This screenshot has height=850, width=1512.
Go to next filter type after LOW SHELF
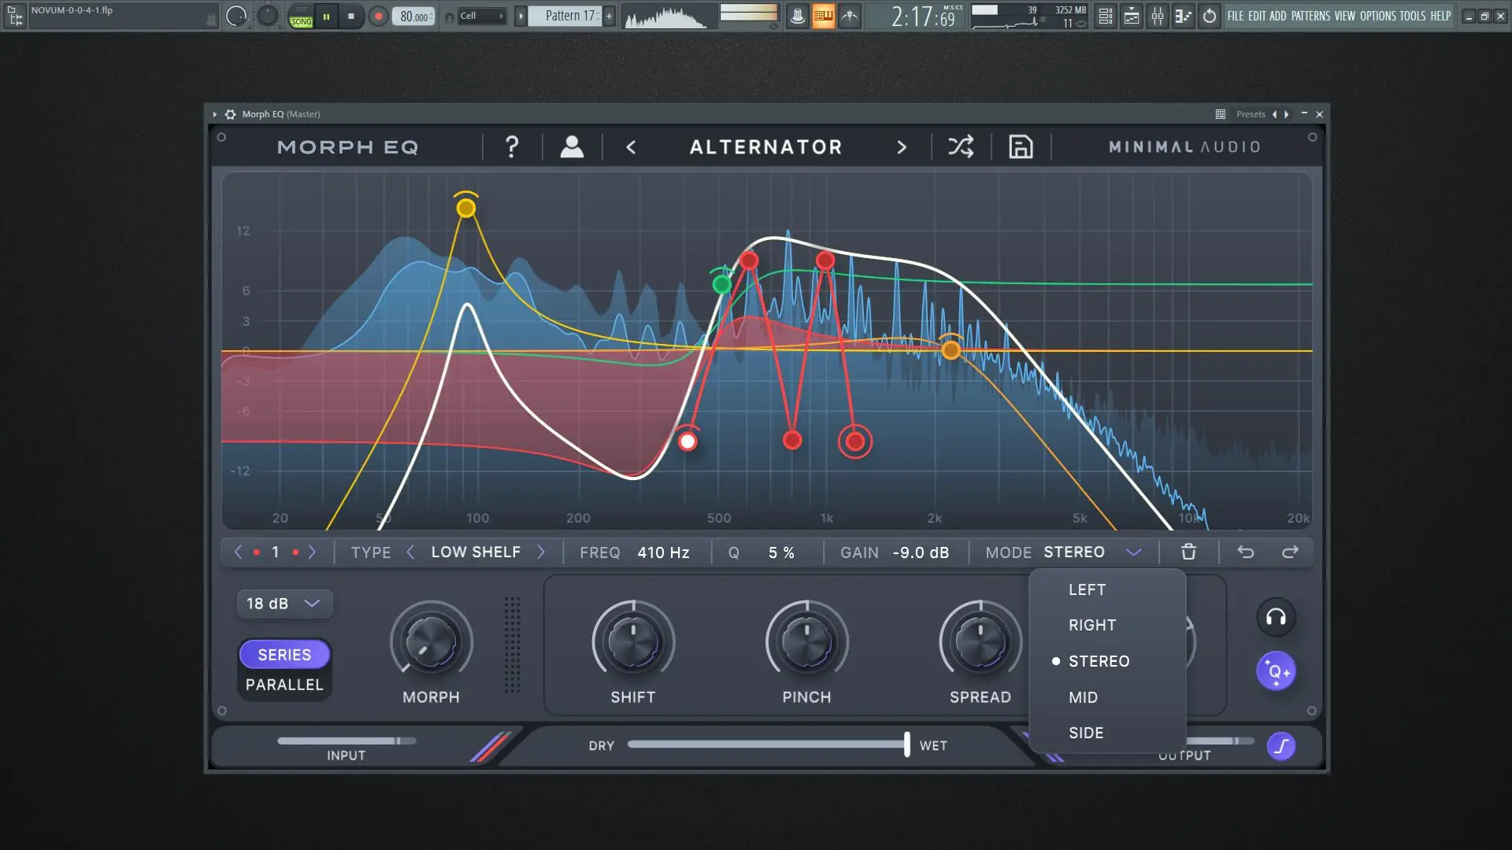[x=541, y=552]
